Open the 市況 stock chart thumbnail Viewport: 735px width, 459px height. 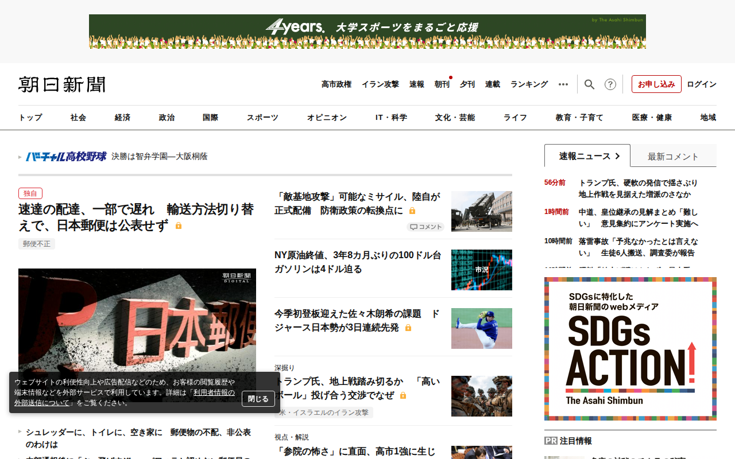[x=481, y=270]
